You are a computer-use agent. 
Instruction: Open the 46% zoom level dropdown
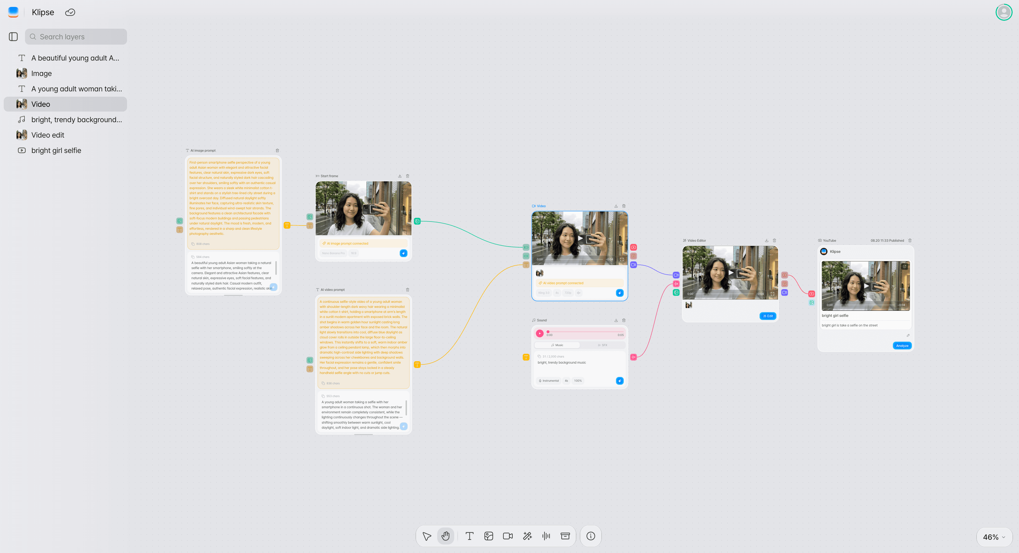click(994, 537)
